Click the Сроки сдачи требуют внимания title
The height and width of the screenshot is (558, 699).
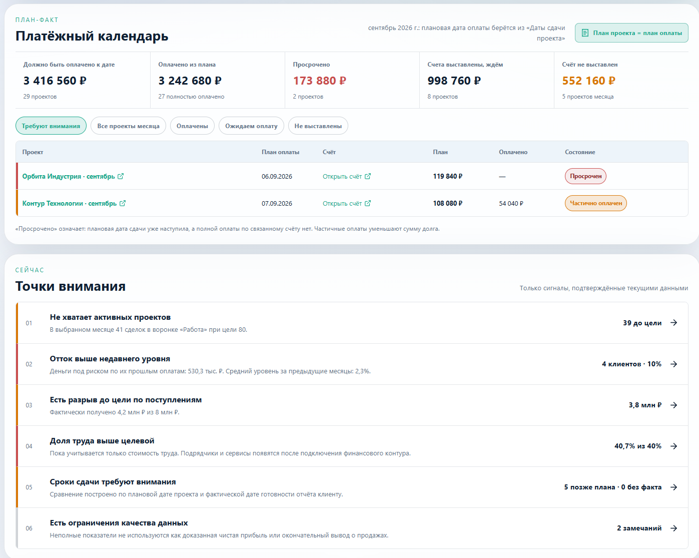[x=113, y=482]
